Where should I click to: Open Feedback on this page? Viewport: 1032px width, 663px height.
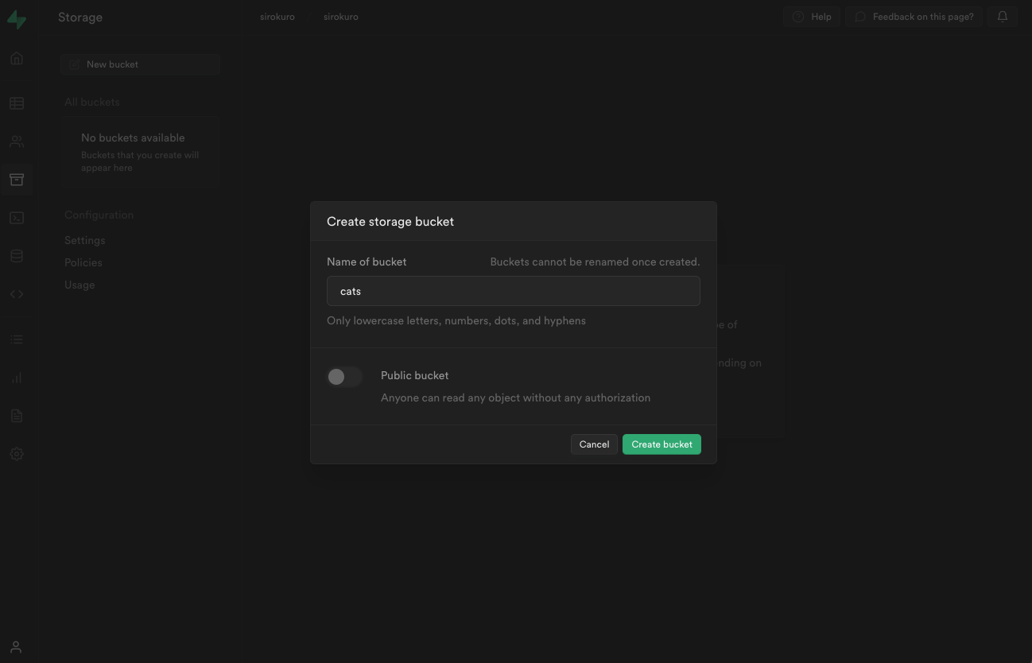click(914, 17)
